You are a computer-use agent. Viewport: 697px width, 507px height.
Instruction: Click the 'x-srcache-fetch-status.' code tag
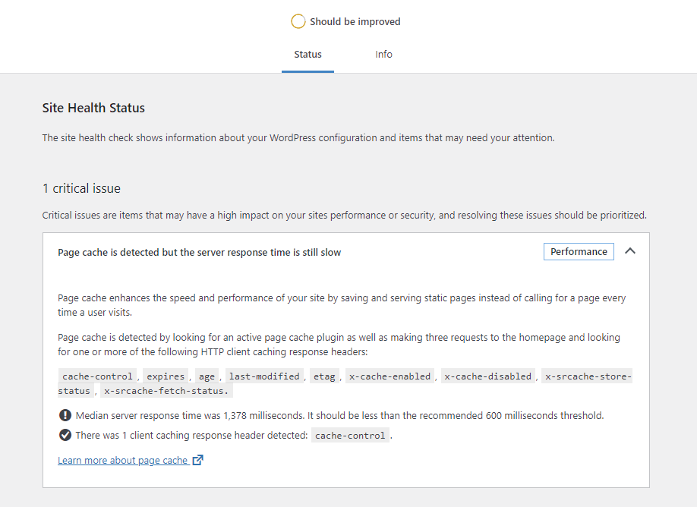166,391
